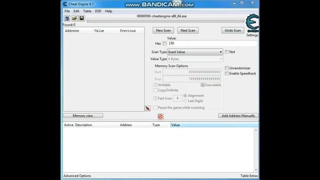Close the Cheat Engine window
The width and height of the screenshot is (320, 180).
tap(252, 3)
